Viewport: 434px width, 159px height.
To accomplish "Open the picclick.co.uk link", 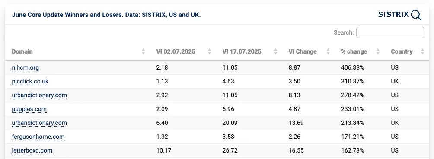I will tap(30, 81).
